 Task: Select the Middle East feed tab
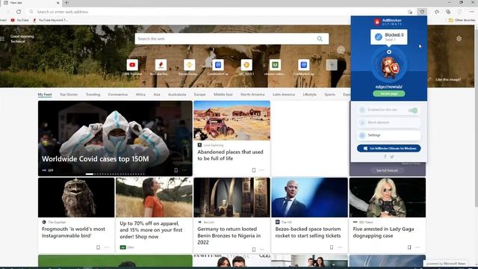[x=223, y=95]
